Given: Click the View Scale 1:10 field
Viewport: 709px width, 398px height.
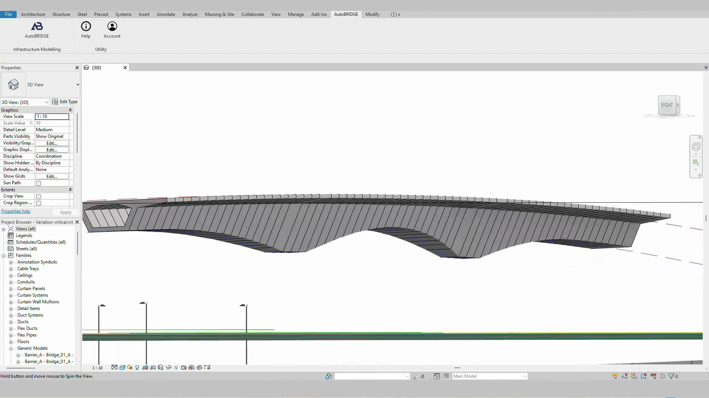Looking at the screenshot, I should click(x=52, y=116).
